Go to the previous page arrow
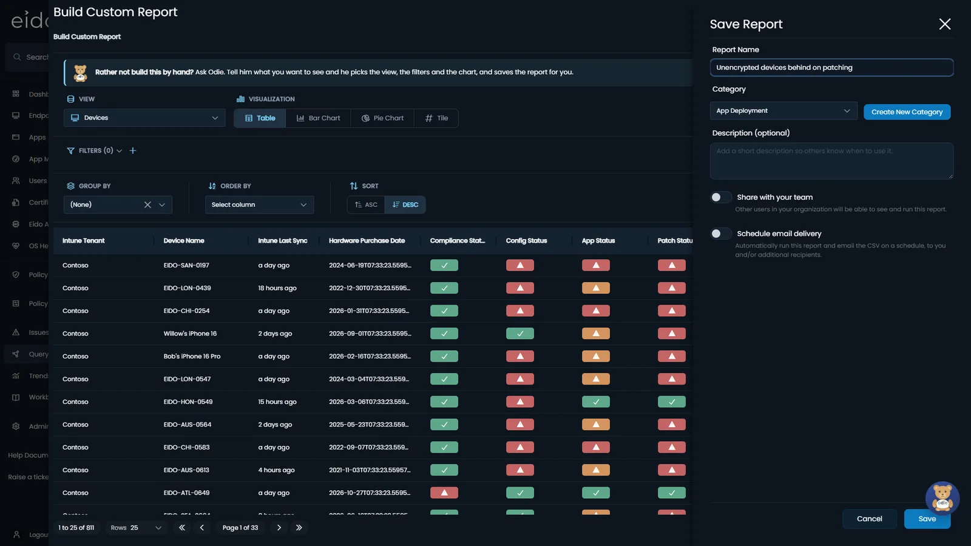 (202, 528)
